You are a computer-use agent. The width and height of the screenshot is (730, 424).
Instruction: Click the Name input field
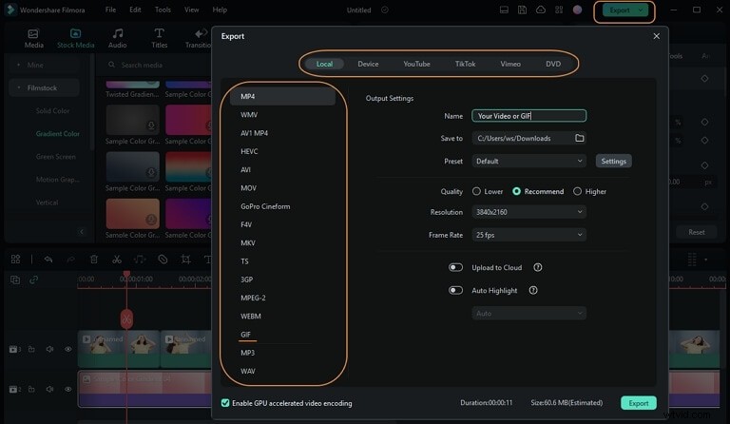click(x=528, y=116)
